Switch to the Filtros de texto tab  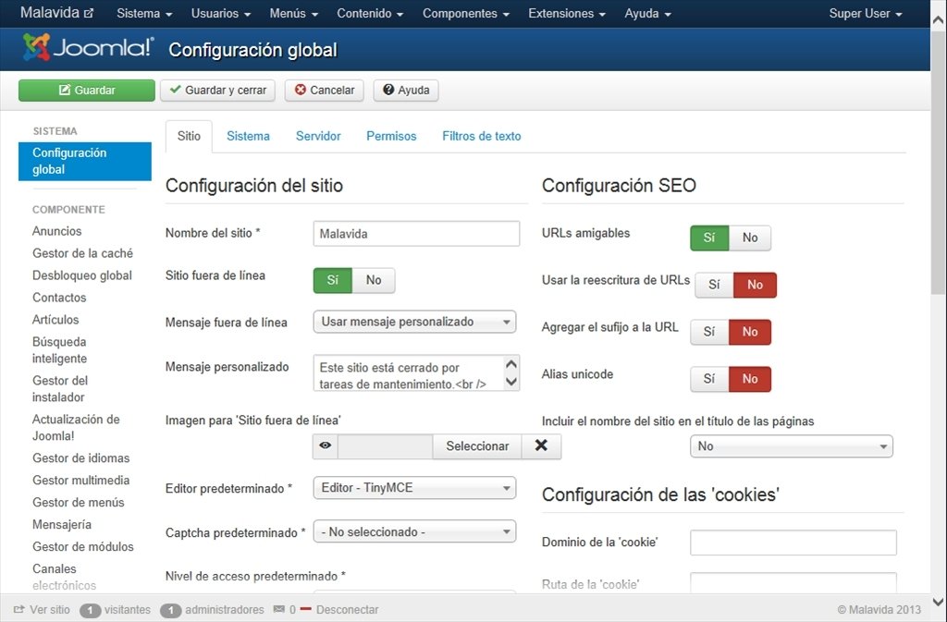[481, 136]
